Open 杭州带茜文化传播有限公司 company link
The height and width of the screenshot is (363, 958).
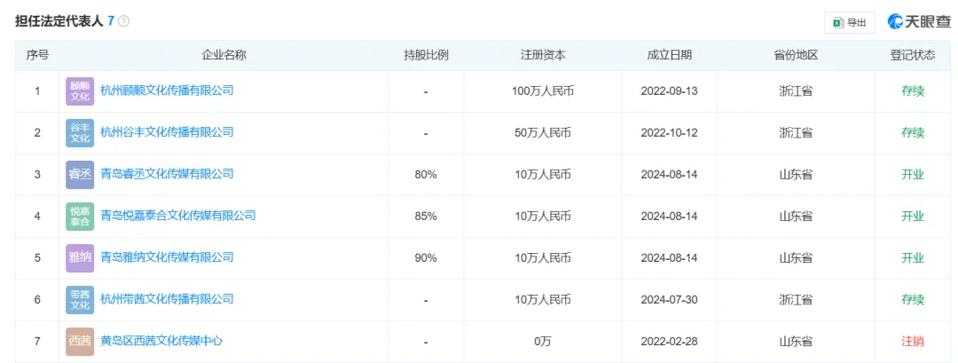[167, 299]
